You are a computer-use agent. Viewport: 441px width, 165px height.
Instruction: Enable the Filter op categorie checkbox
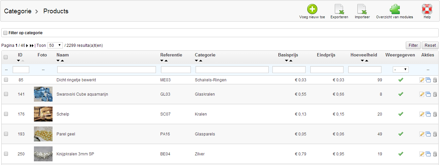[x=5, y=33]
